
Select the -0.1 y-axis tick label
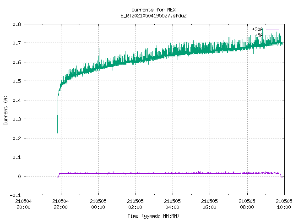(x=15, y=195)
